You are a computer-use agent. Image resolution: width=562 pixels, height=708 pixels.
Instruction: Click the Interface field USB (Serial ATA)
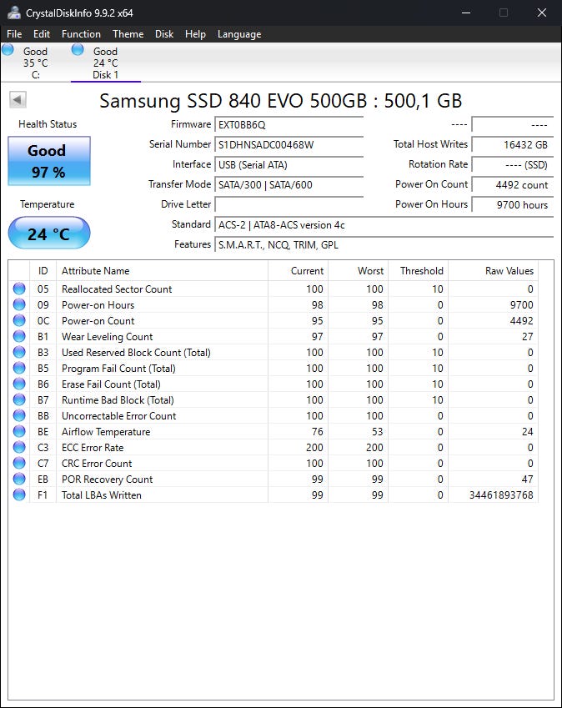[289, 165]
